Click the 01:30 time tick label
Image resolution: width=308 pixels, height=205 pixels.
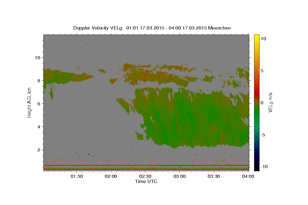coord(76,176)
